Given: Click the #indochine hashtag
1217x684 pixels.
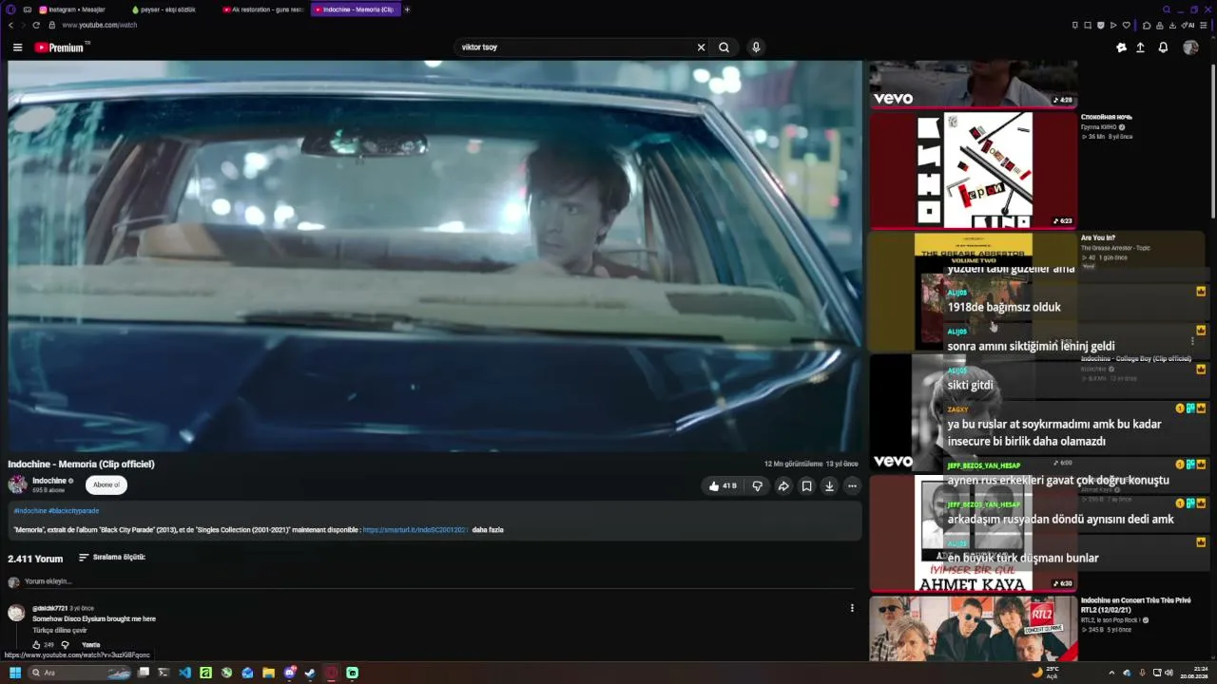Looking at the screenshot, I should pos(29,511).
